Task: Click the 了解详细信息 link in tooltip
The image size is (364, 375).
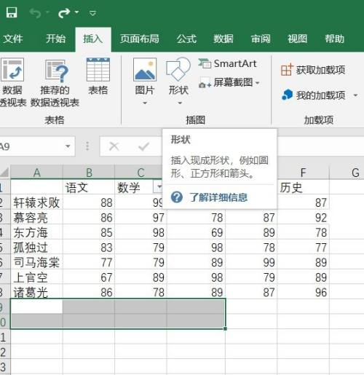Action: click(218, 197)
